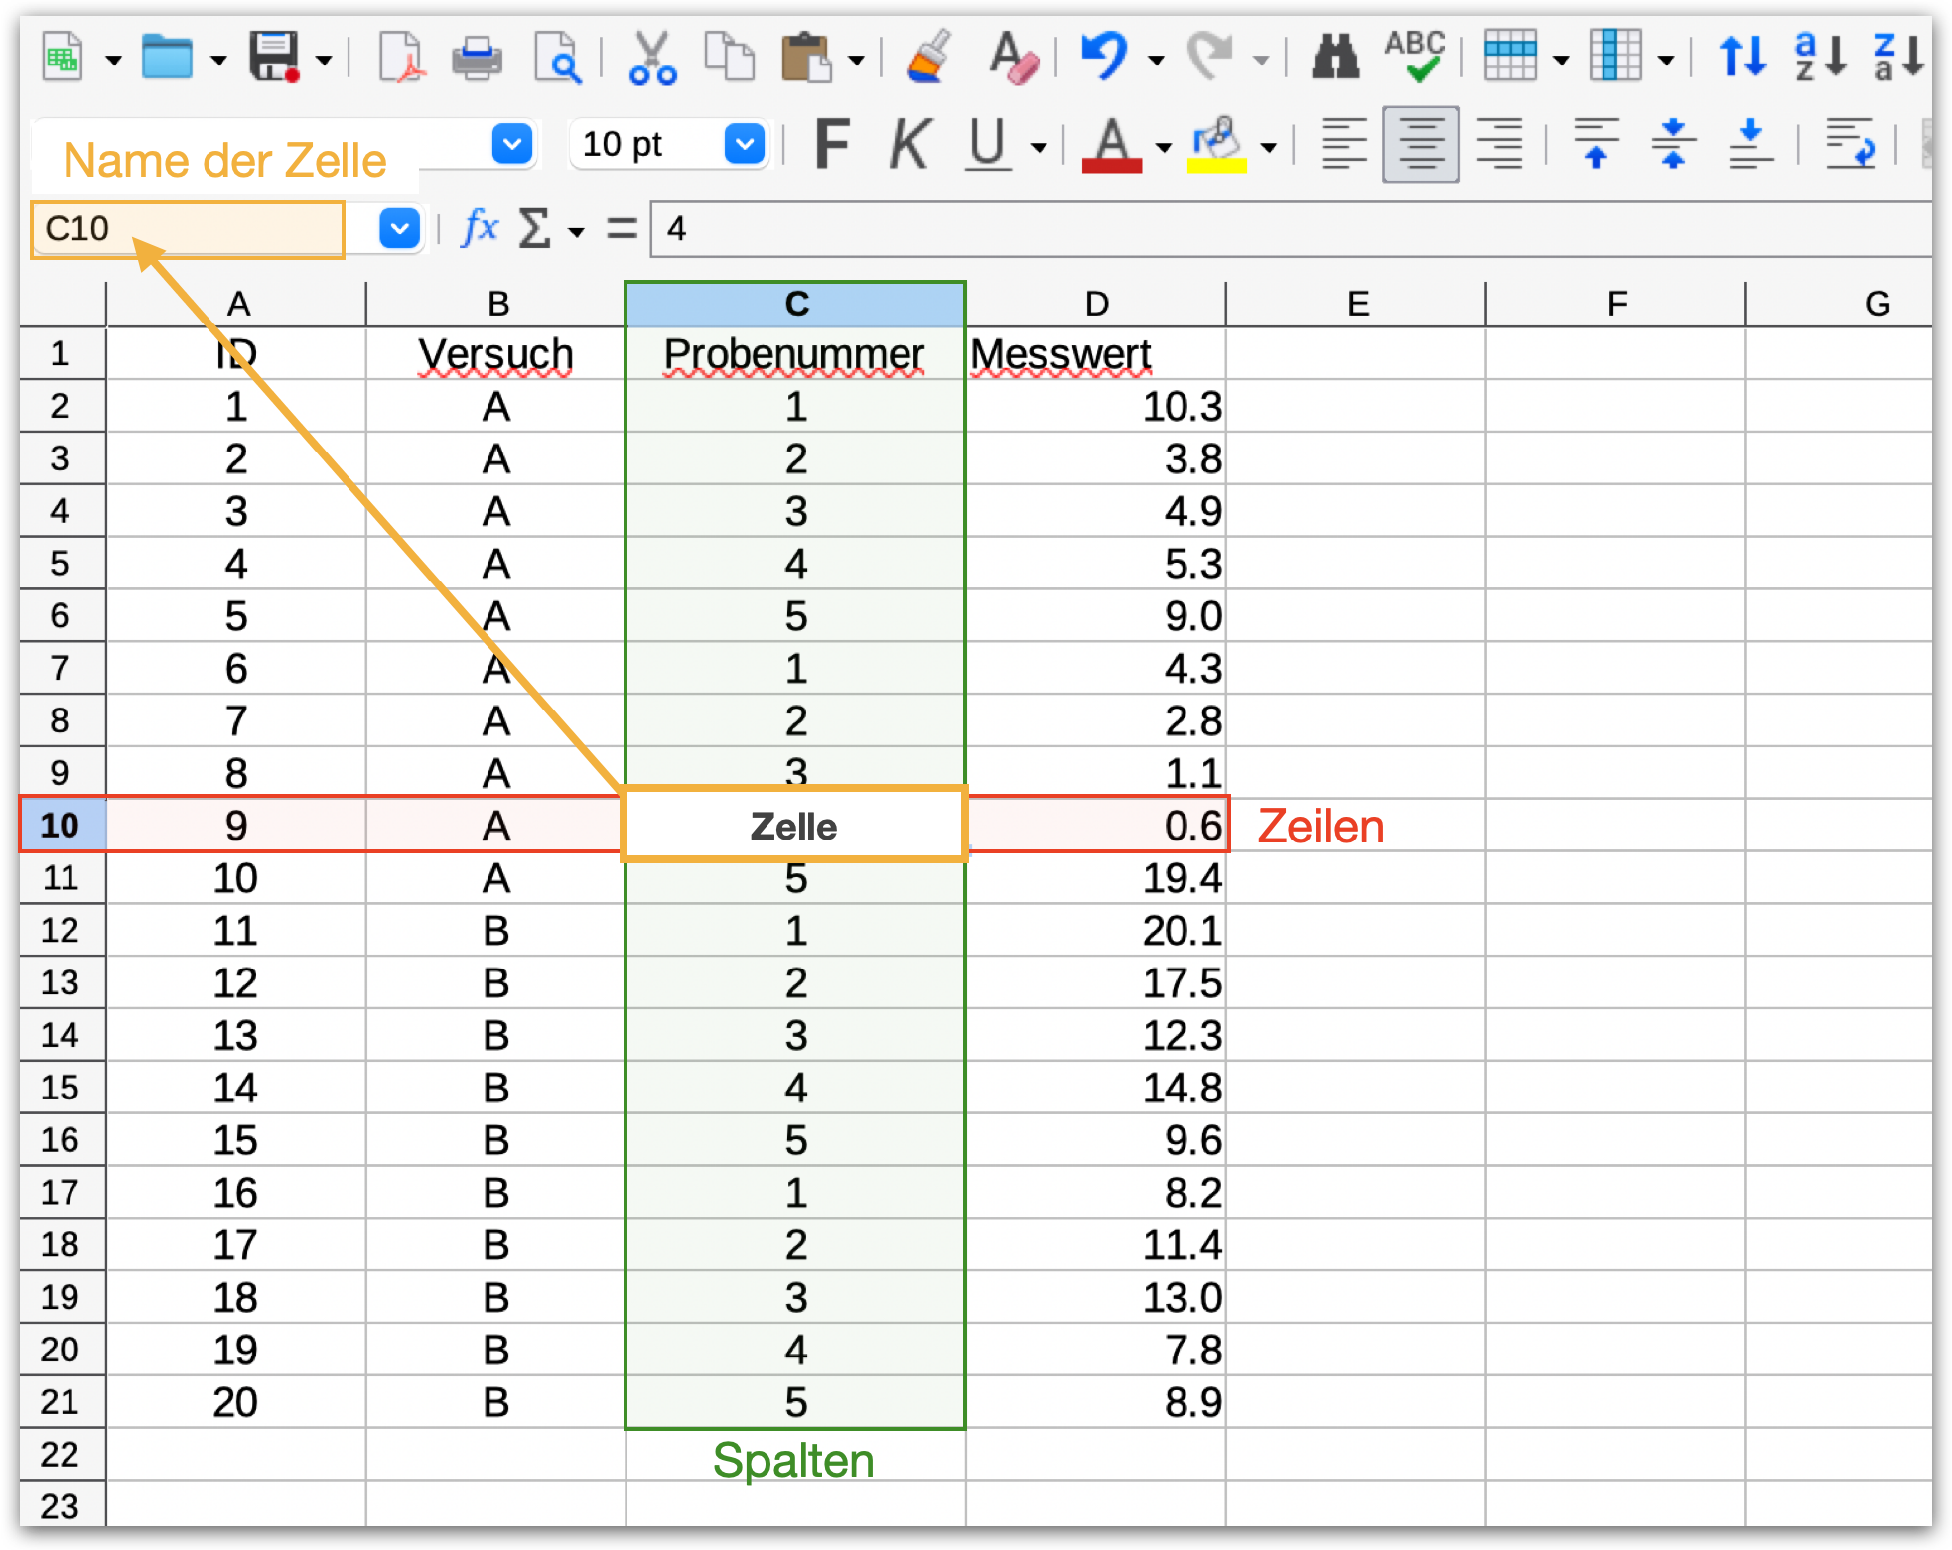The height and width of the screenshot is (1550, 1952).
Task: Toggle Center Horizontally alignment
Action: pyautogui.click(x=1420, y=145)
